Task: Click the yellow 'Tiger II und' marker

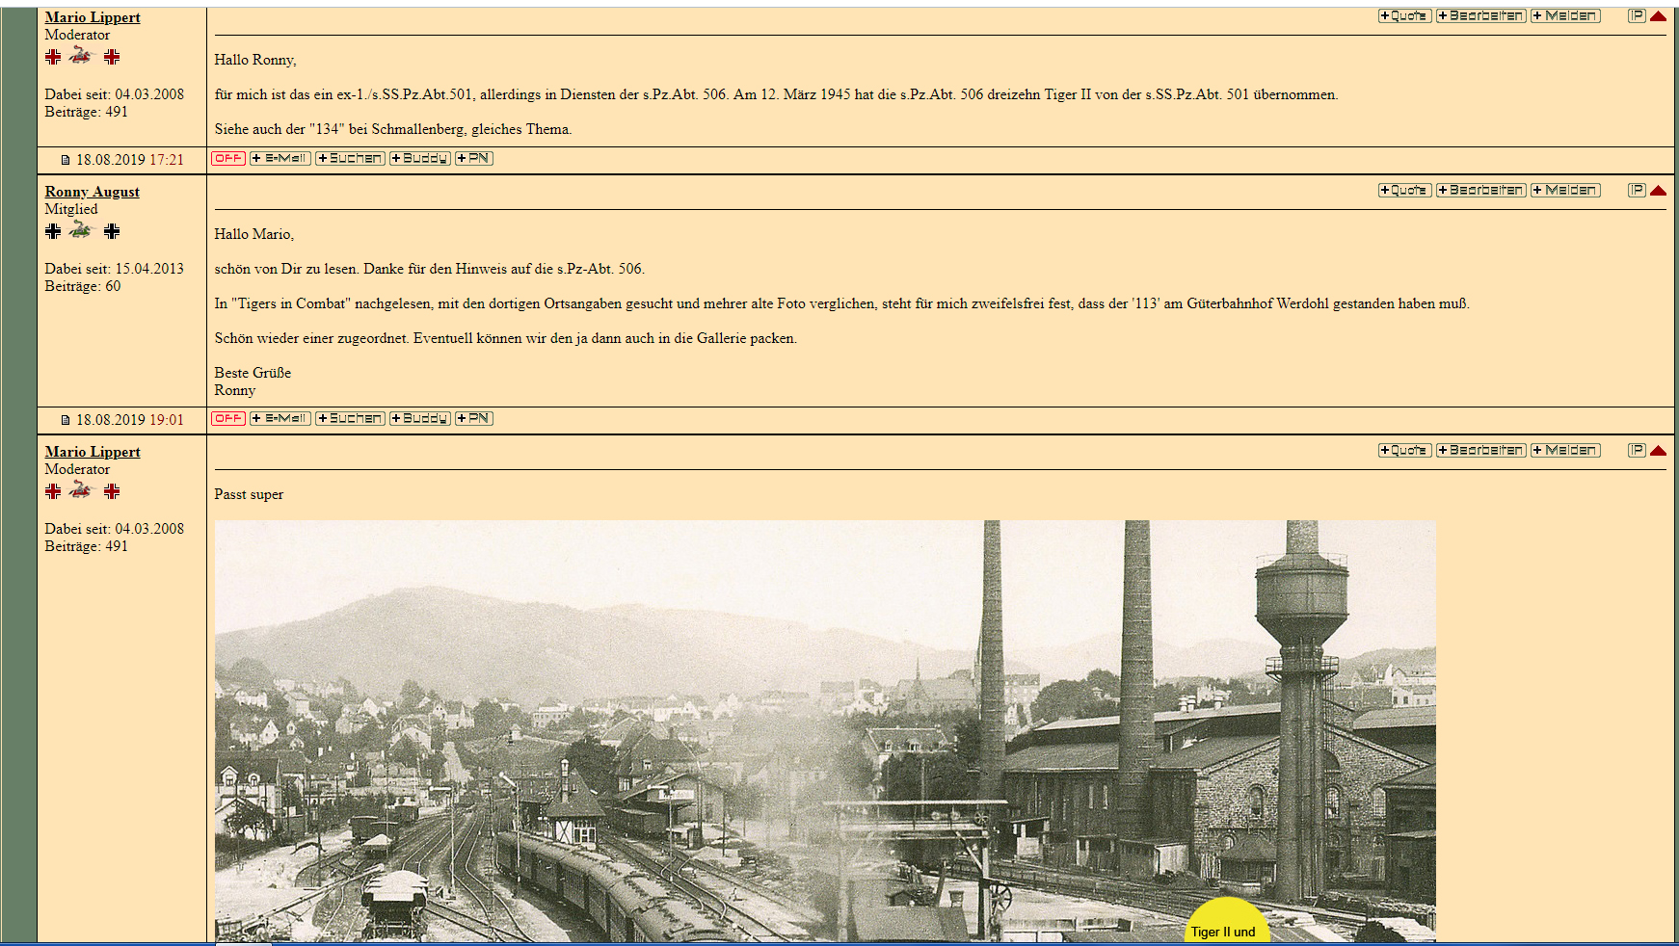Action: (x=1226, y=922)
